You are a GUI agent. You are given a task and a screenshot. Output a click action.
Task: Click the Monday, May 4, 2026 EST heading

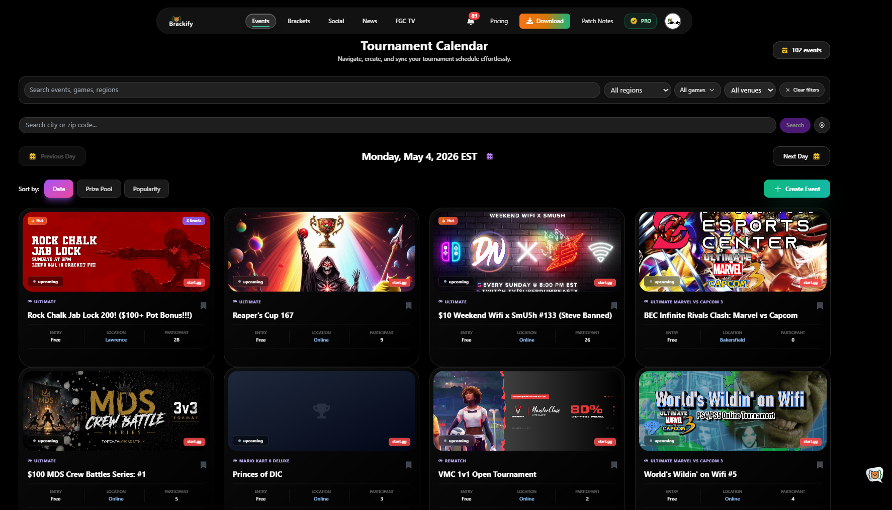pos(419,156)
